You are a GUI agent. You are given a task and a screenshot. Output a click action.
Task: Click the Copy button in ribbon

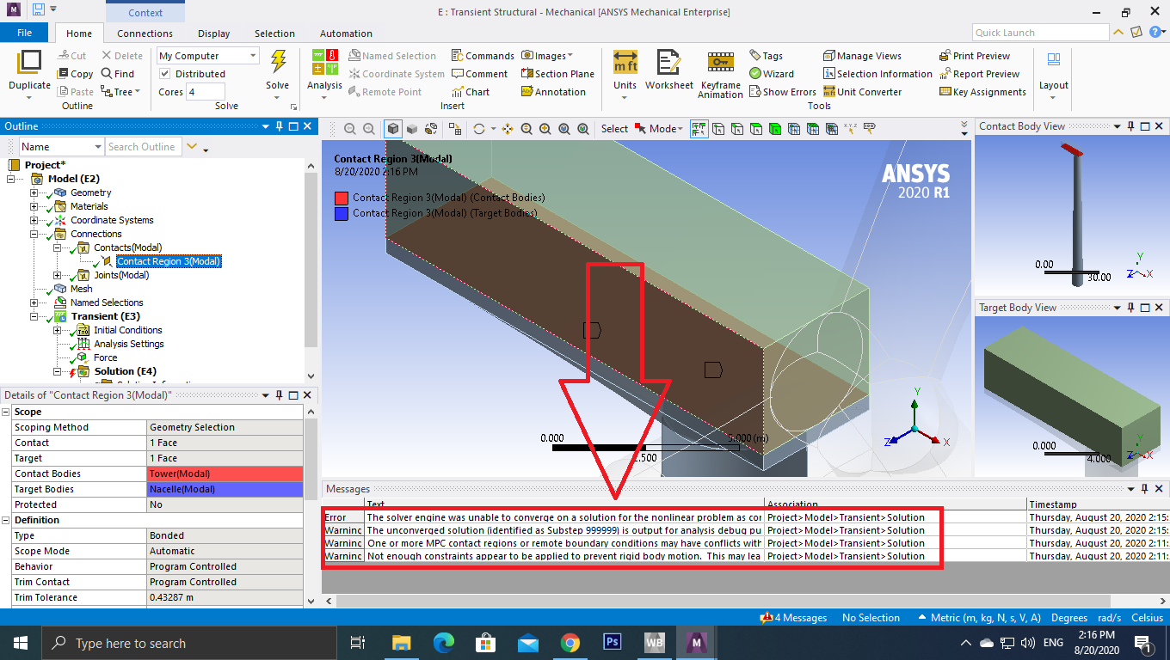(x=76, y=74)
